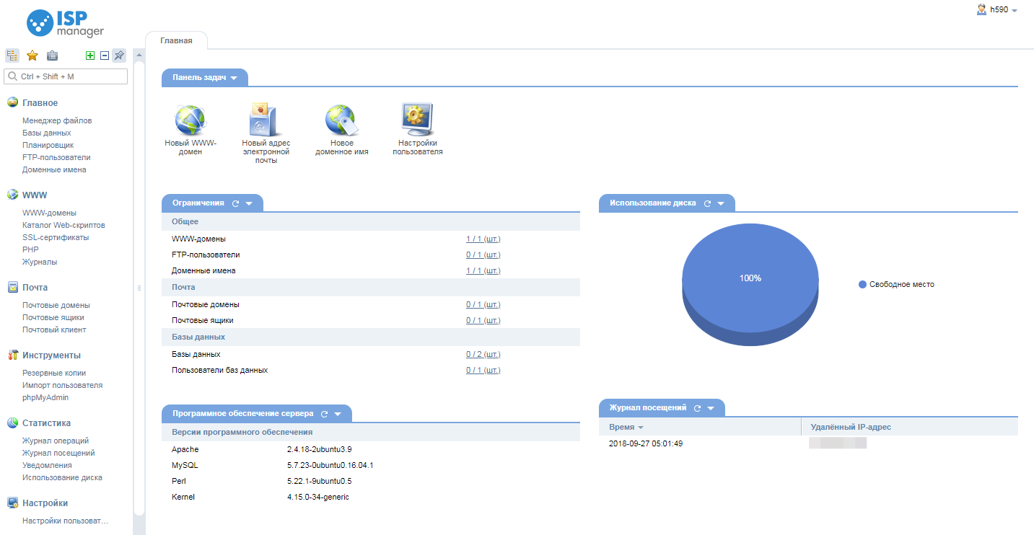Toggle the Свободное место legend swatch
The image size is (1034, 535).
click(x=862, y=284)
